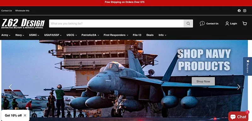Screen dimensions: 252x121
Task: Open the Reviews side tab
Action: point(248,66)
